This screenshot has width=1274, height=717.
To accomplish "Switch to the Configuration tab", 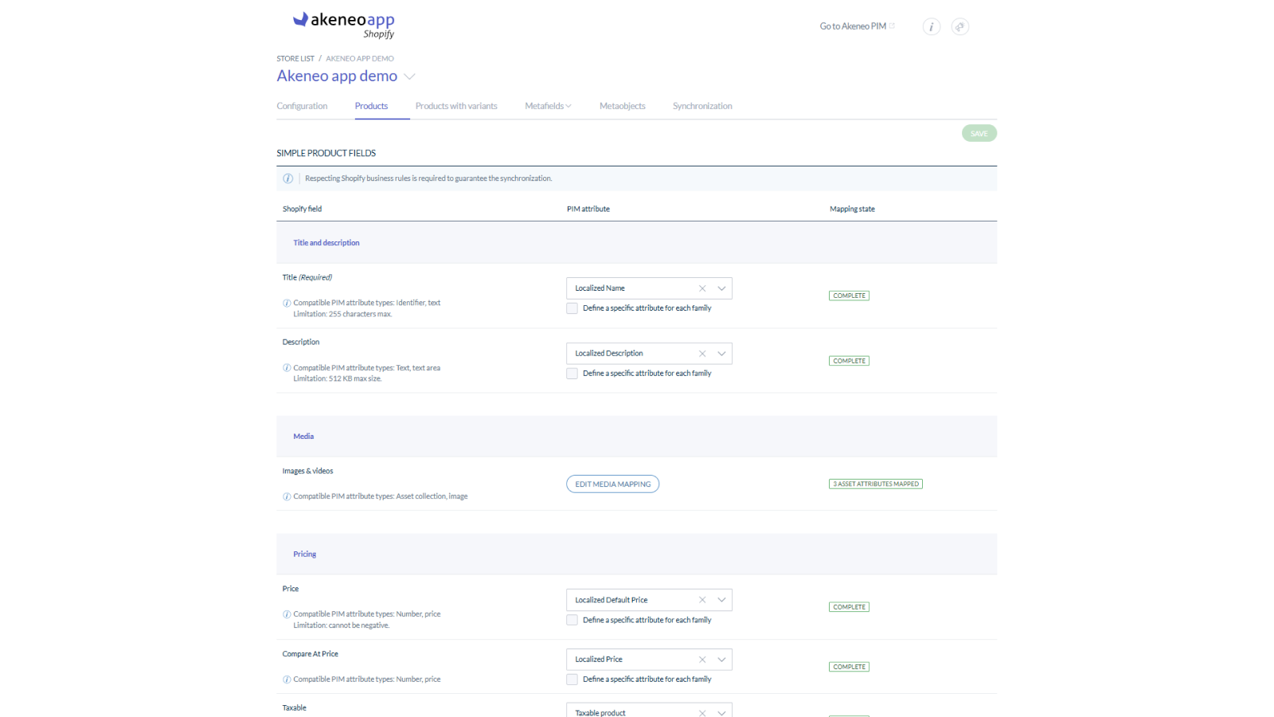I will [x=302, y=106].
